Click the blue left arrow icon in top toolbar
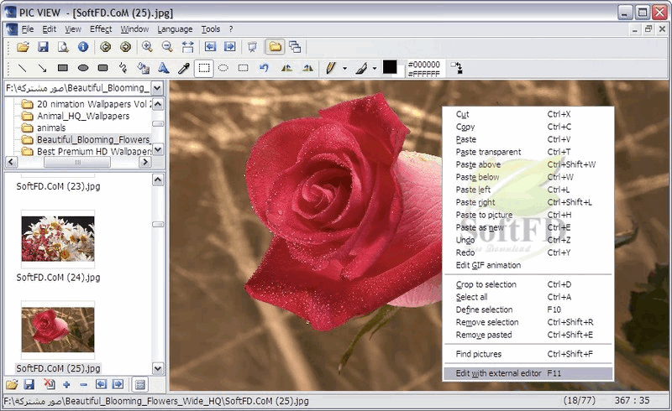Image resolution: width=672 pixels, height=411 pixels. (210, 47)
